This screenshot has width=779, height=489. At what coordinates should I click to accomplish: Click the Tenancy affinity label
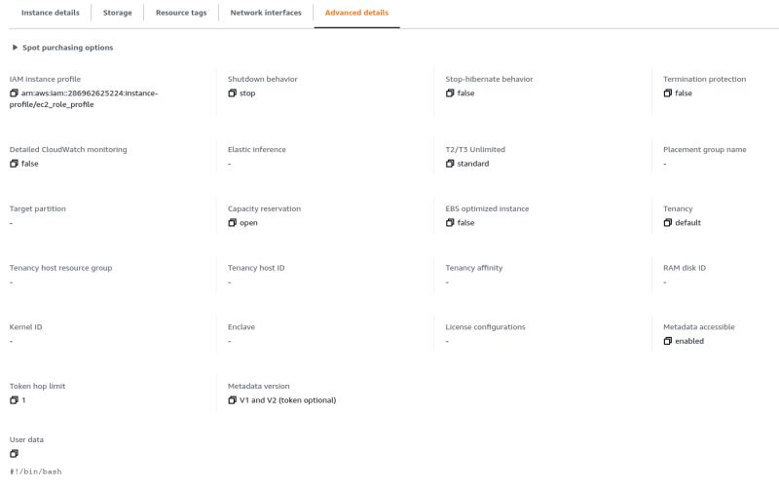tap(474, 268)
